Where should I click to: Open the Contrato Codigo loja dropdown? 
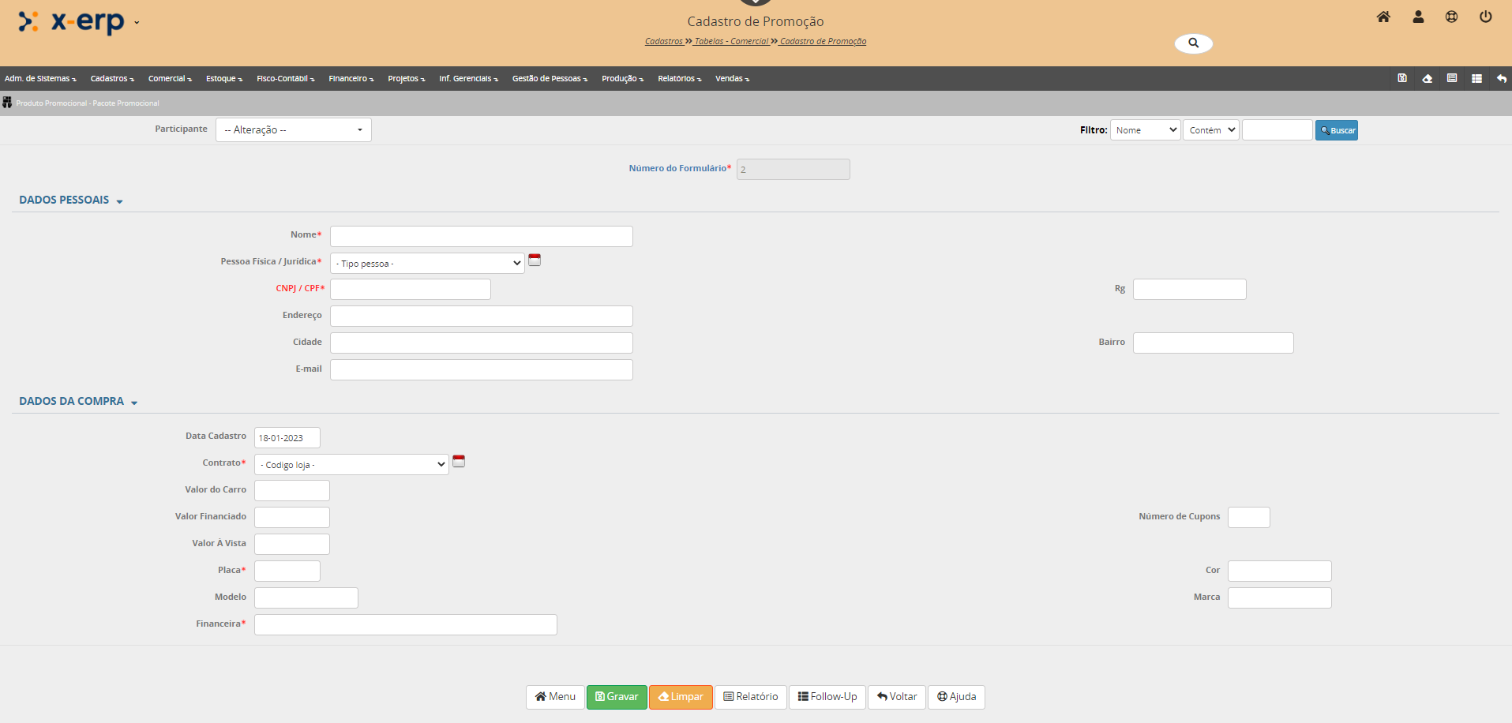[x=351, y=464]
